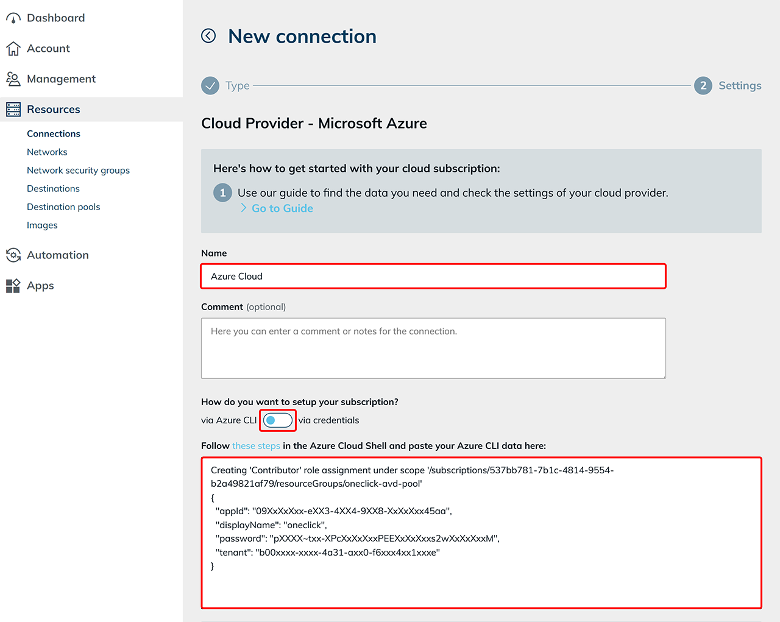Click the Account house icon
The image size is (780, 622).
click(x=13, y=49)
